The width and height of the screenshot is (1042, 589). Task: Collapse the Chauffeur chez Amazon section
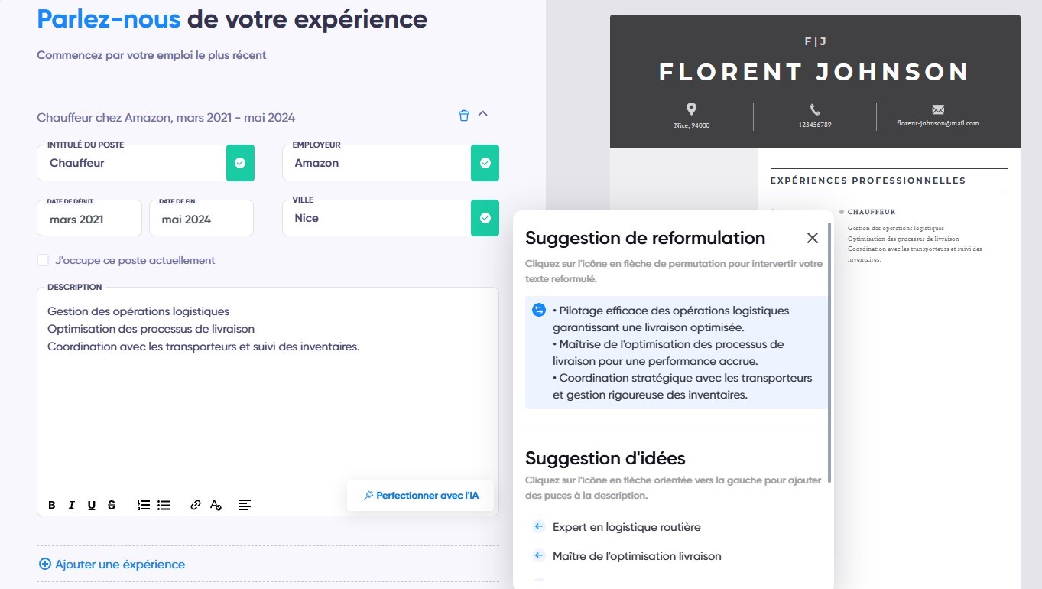pos(482,114)
